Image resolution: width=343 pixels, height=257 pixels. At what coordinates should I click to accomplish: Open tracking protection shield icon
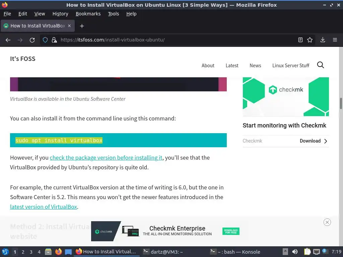[x=45, y=40]
